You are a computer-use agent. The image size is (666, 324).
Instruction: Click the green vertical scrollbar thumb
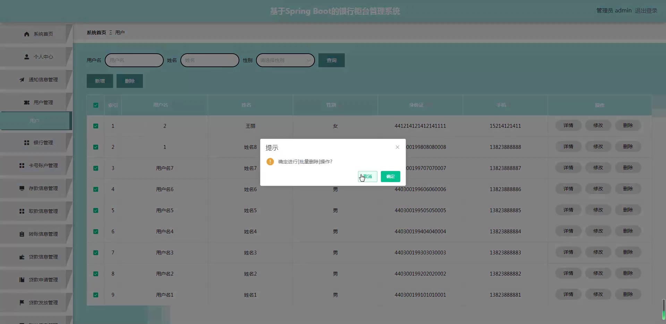664,309
